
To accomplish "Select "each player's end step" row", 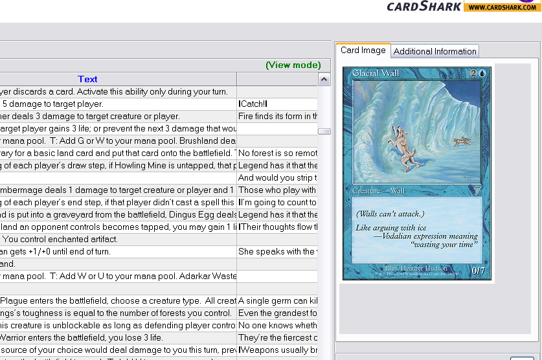I will (119, 203).
